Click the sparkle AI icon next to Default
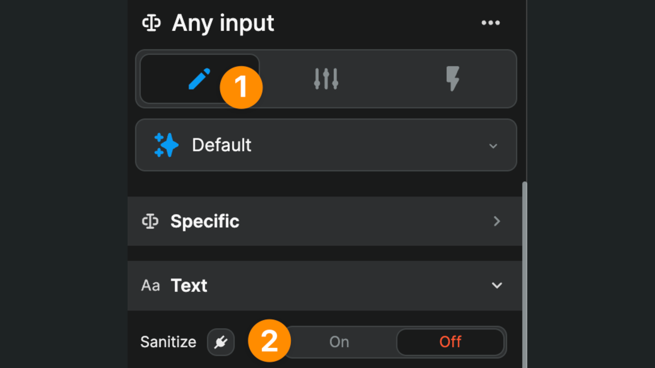 click(166, 144)
